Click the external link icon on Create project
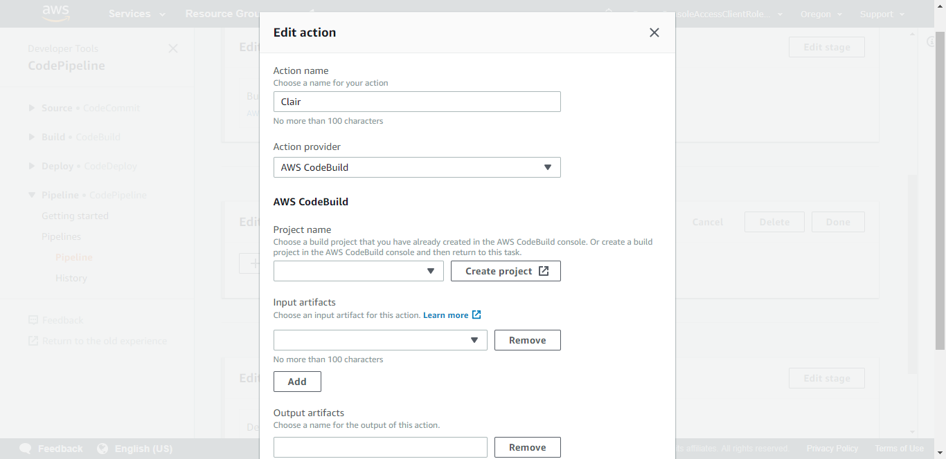This screenshot has height=459, width=946. [544, 271]
